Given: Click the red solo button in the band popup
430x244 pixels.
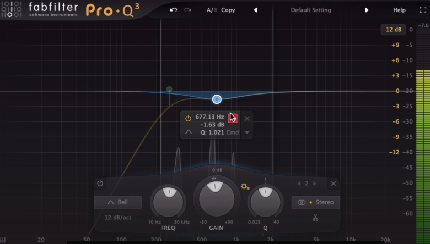Looking at the screenshot, I should pos(233,118).
